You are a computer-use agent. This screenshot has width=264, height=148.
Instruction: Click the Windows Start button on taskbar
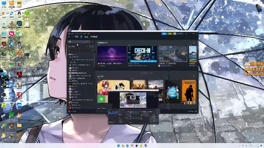[118, 145]
